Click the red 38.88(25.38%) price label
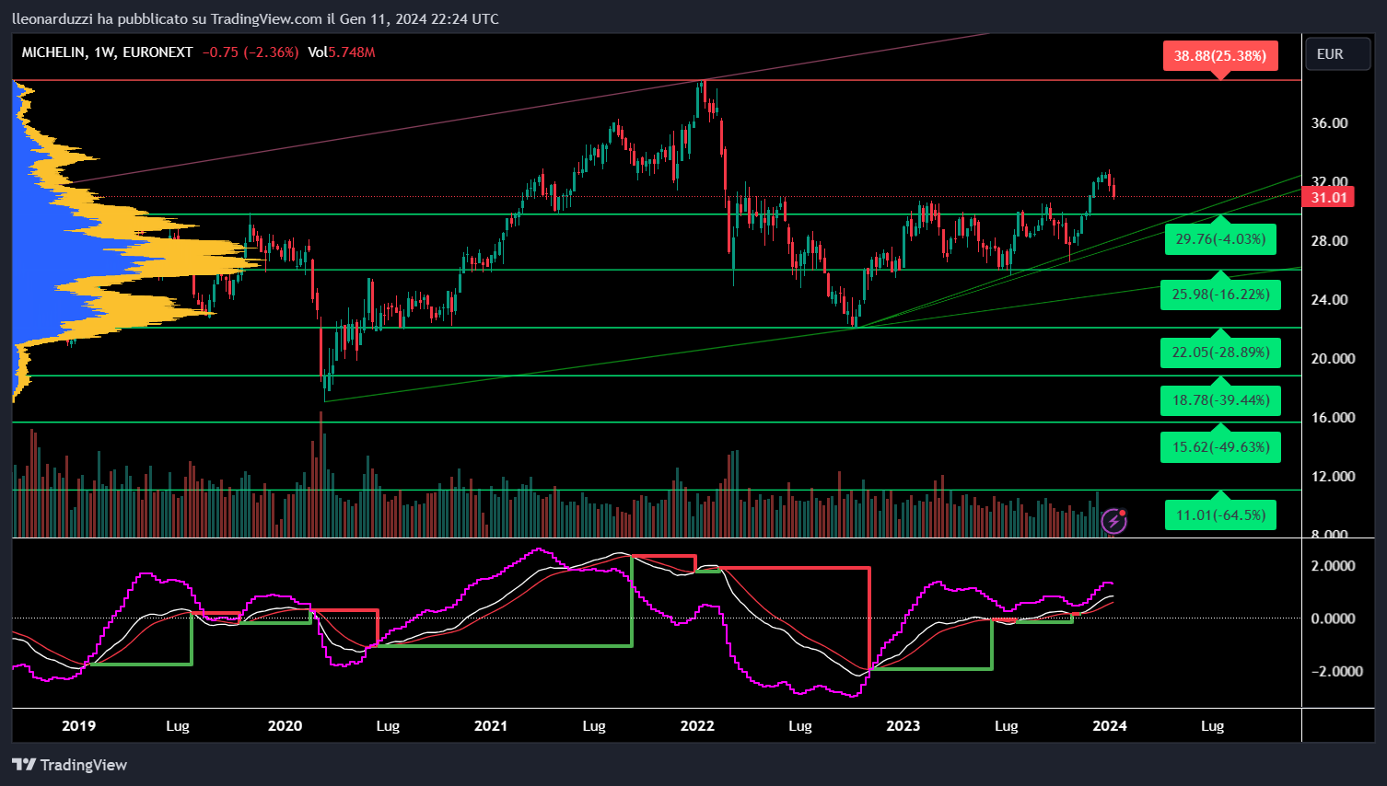Viewport: 1387px width, 786px height. [x=1220, y=56]
